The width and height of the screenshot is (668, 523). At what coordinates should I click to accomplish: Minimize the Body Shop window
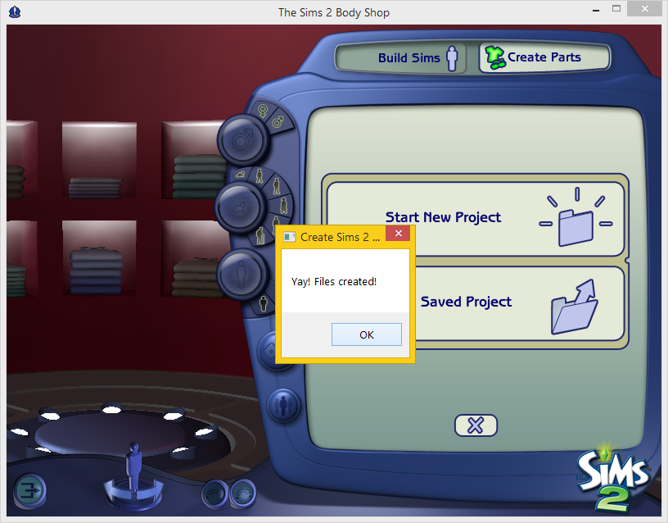tap(596, 9)
